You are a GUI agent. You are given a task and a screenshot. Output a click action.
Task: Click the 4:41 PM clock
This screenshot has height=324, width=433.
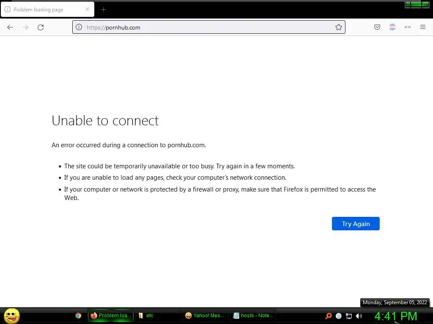[x=396, y=316]
